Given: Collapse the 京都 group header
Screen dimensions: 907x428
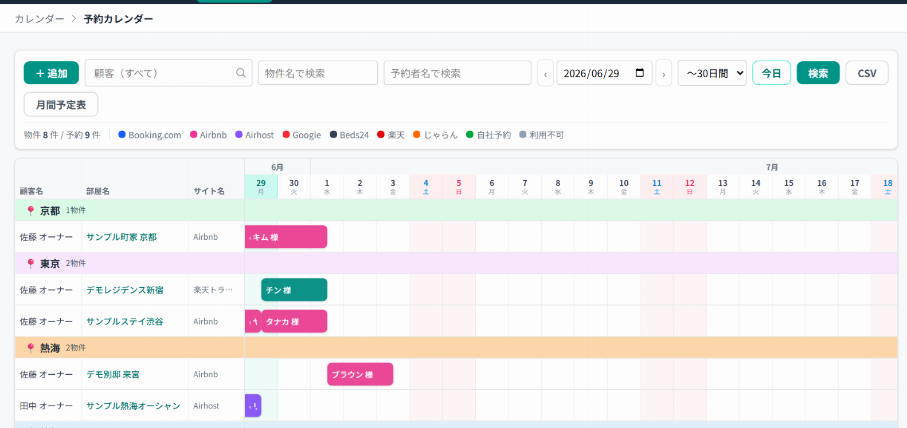Looking at the screenshot, I should point(456,211).
